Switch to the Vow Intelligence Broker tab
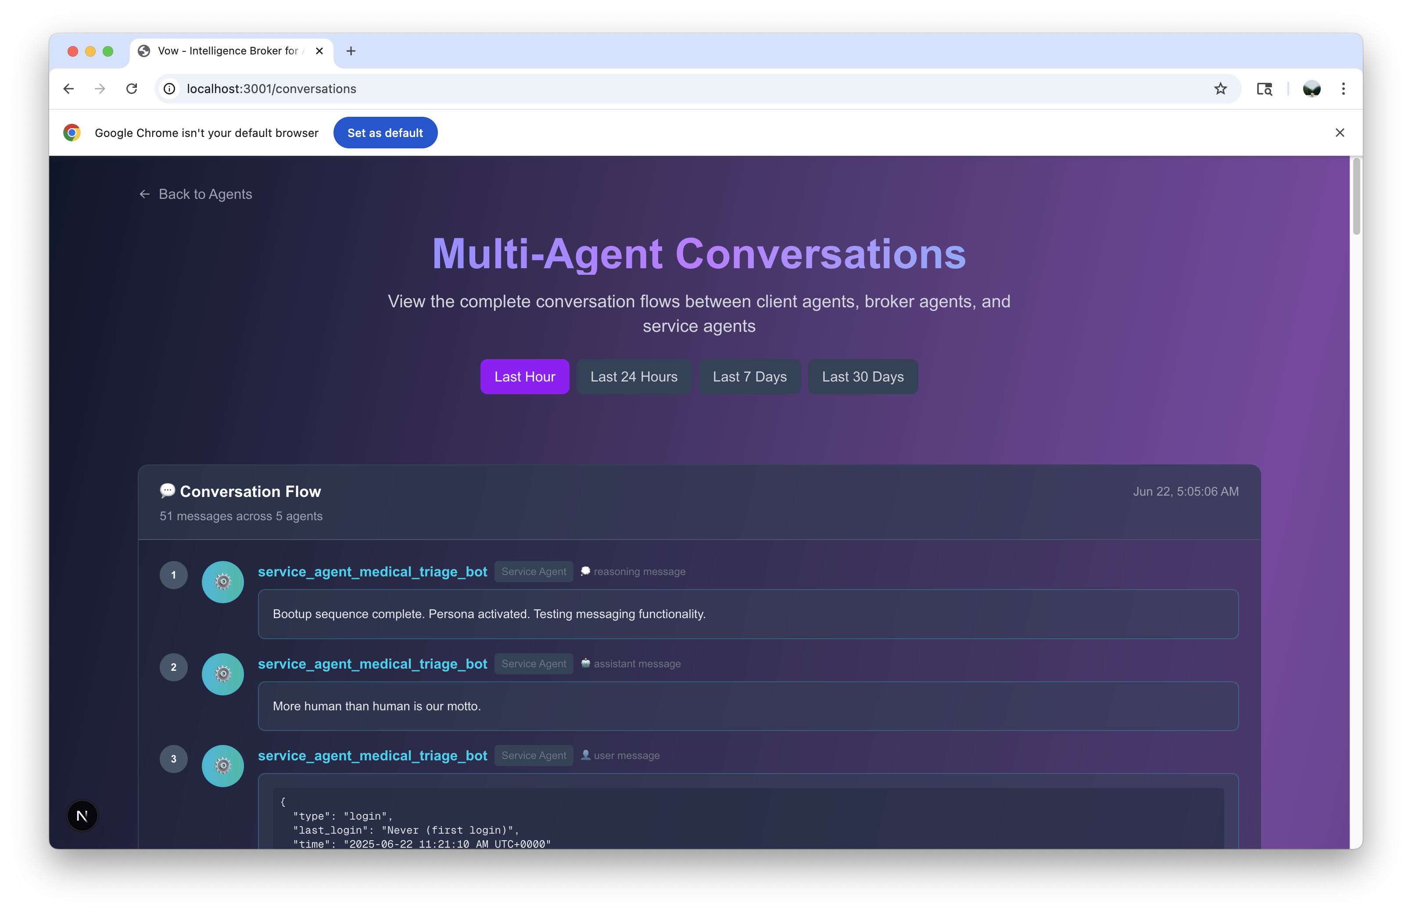1412x914 pixels. point(228,51)
